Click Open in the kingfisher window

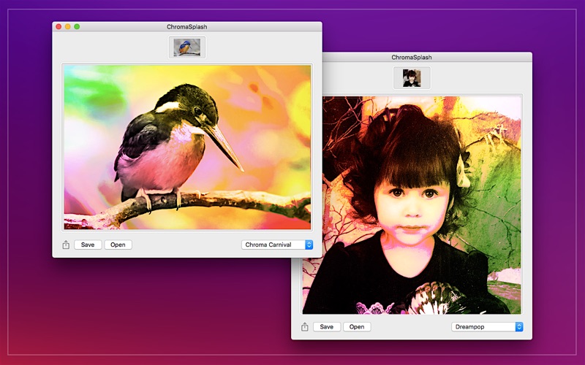[118, 245]
